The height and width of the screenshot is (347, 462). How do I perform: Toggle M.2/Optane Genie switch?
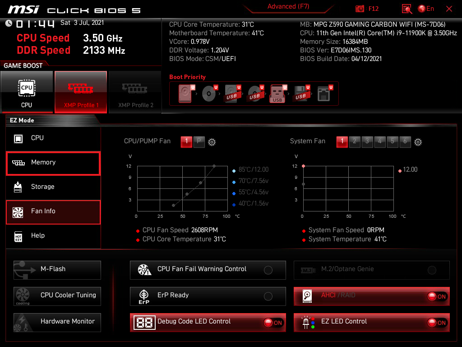[x=432, y=270]
